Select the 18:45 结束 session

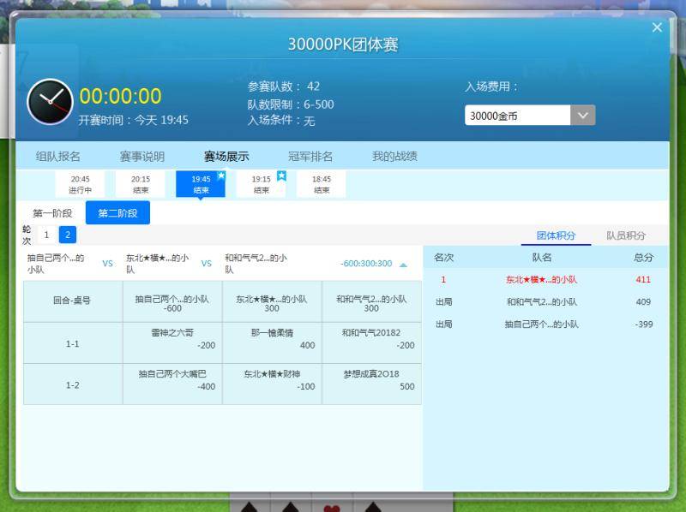pos(321,183)
